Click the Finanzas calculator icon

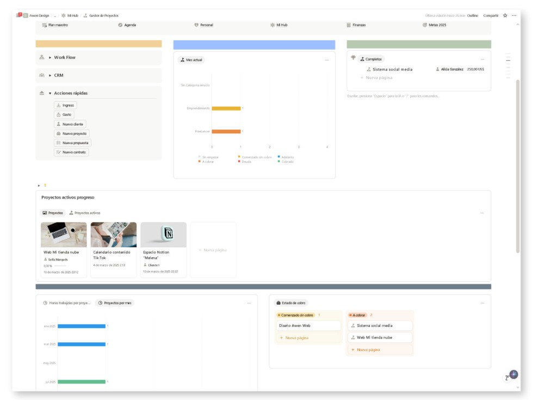(349, 25)
